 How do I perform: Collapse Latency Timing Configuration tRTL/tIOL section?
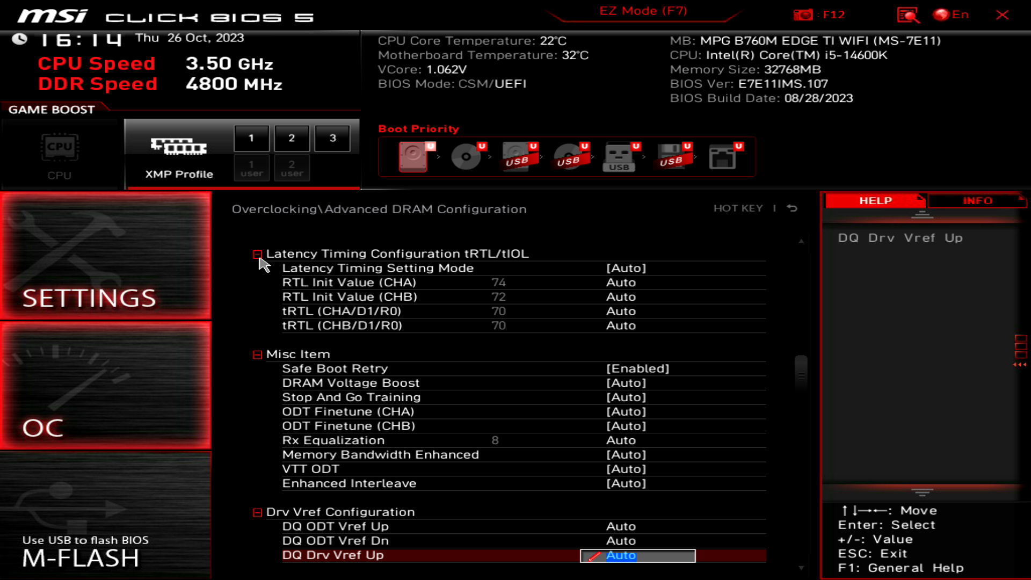click(257, 254)
